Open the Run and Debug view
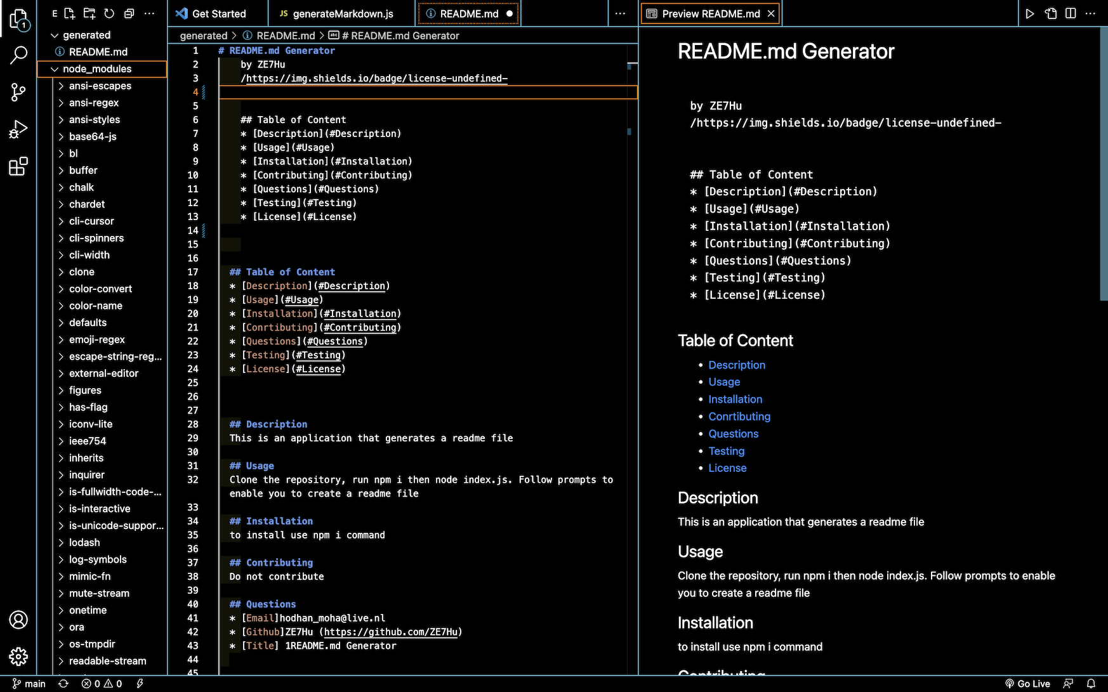 [18, 129]
